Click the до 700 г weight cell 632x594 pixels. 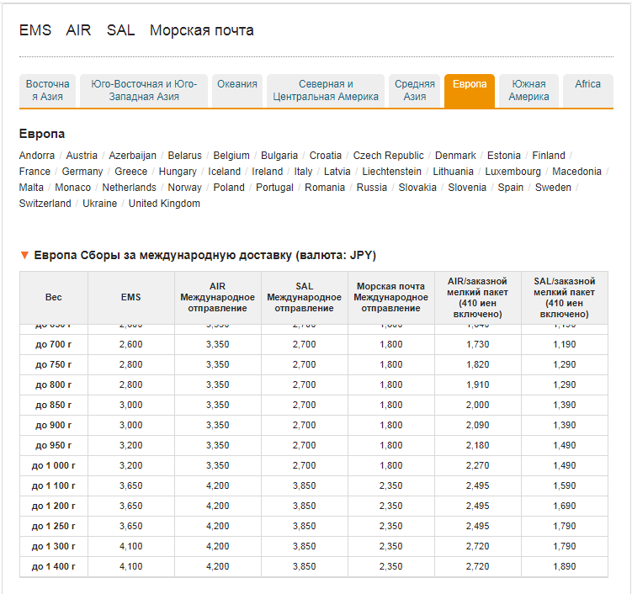pos(54,345)
